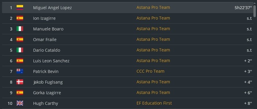Image resolution: width=257 pixels, height=109 pixels.
Task: Click Astana Pro Team beside Jakob Fuglsang
Action: coord(153,82)
